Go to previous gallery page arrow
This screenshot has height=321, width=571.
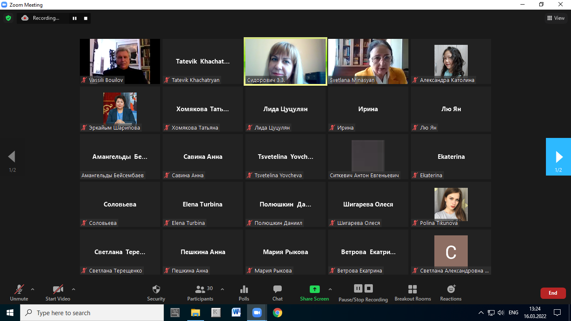point(12,157)
